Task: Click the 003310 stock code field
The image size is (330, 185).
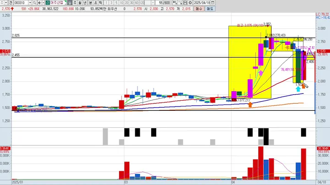Action: click(x=21, y=3)
